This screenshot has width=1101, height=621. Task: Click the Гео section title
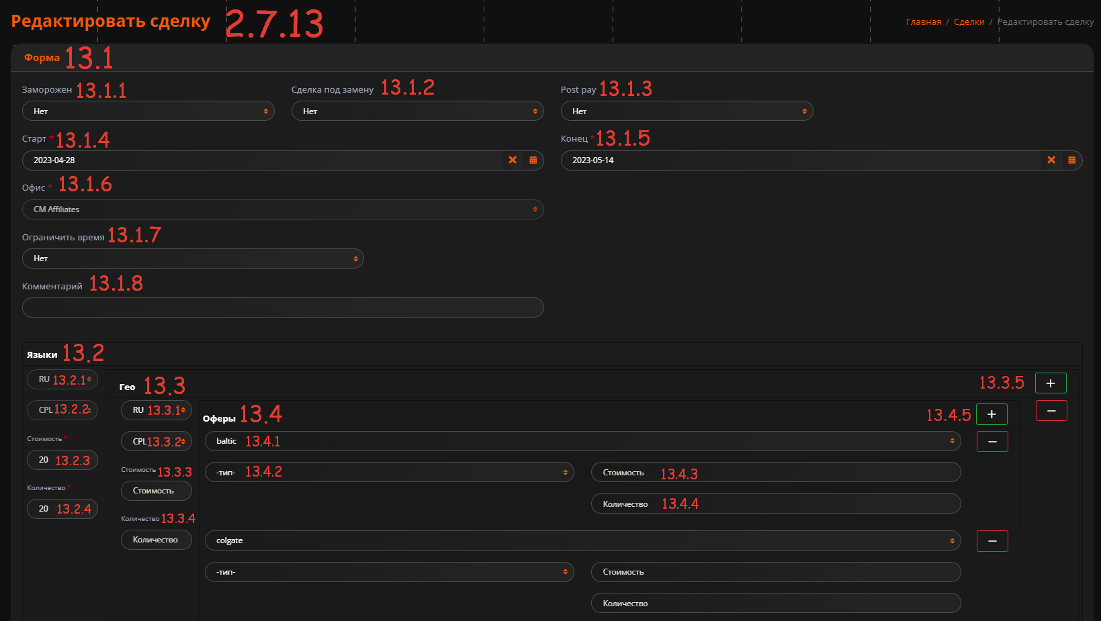[127, 387]
